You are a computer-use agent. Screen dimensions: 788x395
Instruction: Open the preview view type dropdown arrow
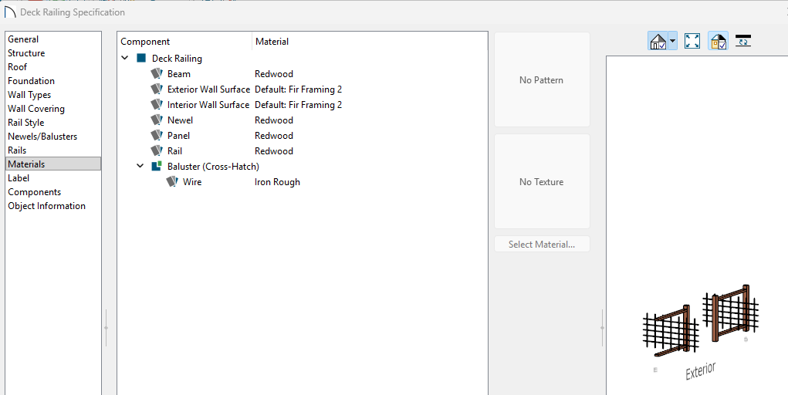[673, 41]
